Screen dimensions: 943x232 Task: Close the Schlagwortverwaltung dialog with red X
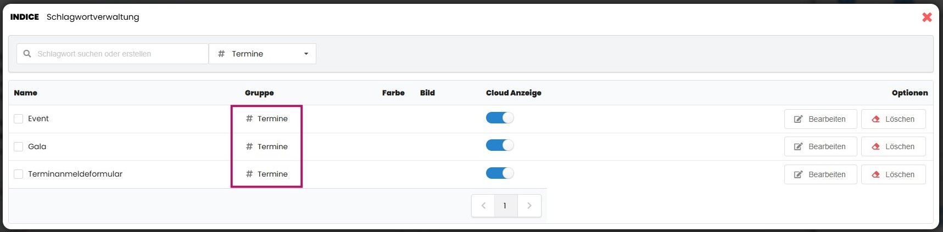coord(927,17)
